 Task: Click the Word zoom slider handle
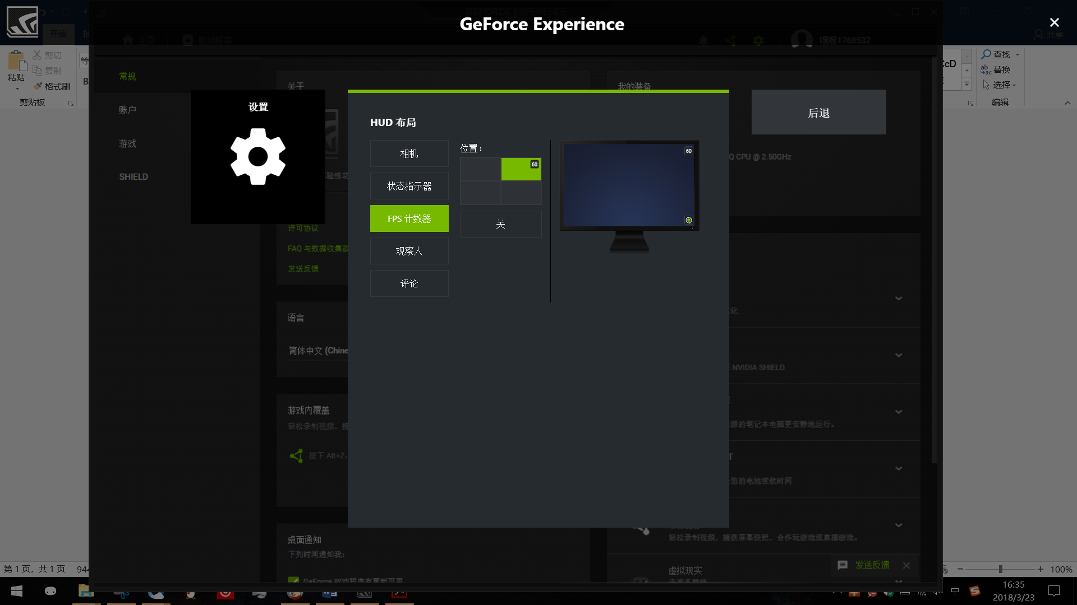pos(1000,569)
